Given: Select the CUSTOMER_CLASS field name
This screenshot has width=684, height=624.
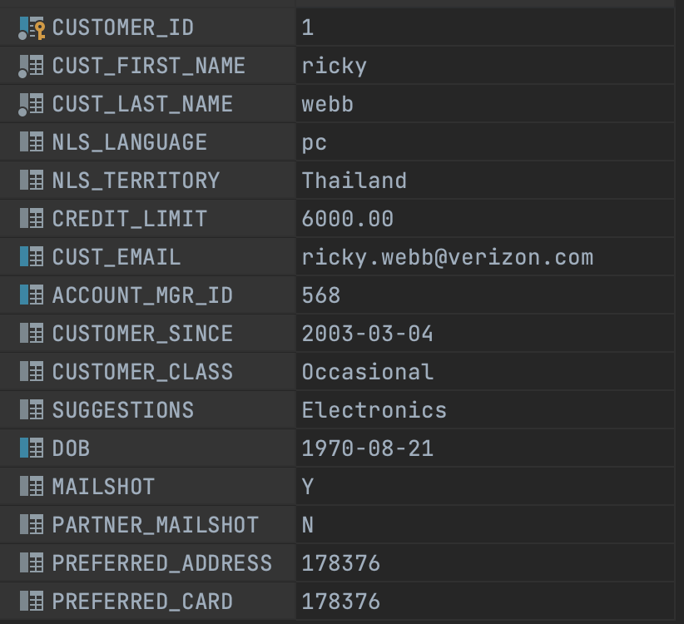Looking at the screenshot, I should click(x=142, y=372).
